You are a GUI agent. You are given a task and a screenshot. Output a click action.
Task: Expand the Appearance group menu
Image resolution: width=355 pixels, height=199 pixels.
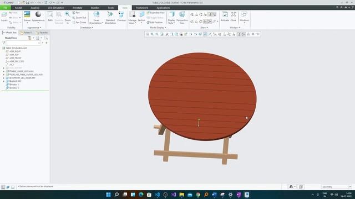point(34,28)
